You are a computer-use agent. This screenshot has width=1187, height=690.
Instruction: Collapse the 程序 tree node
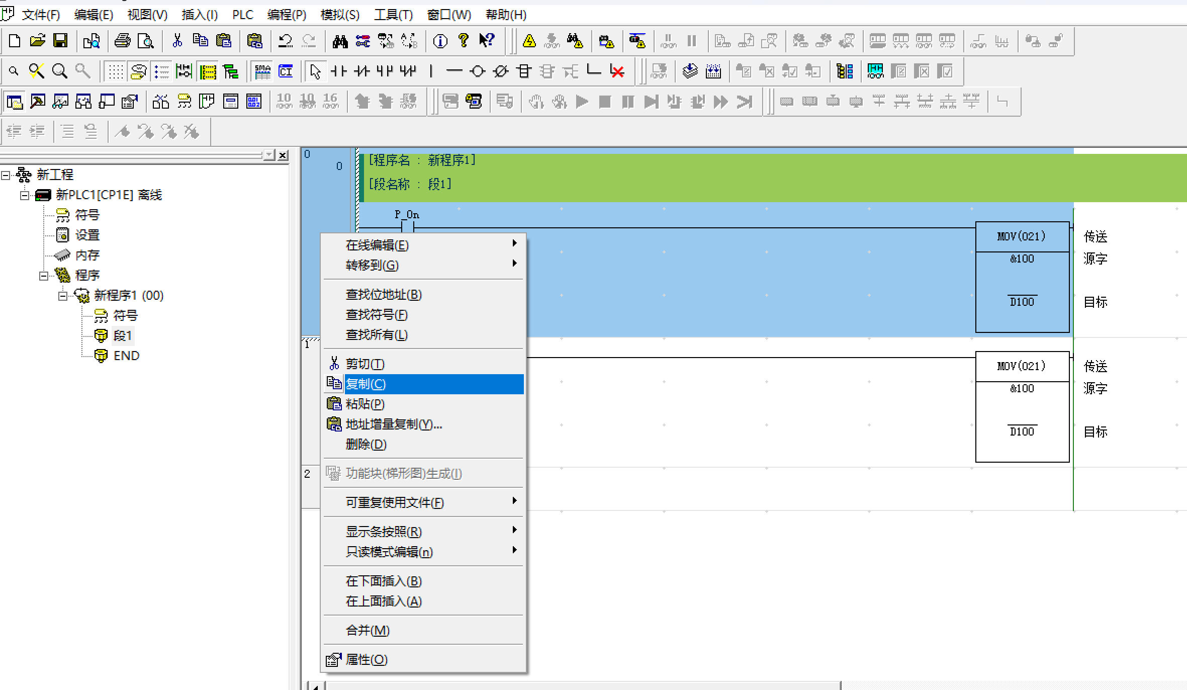(x=44, y=276)
